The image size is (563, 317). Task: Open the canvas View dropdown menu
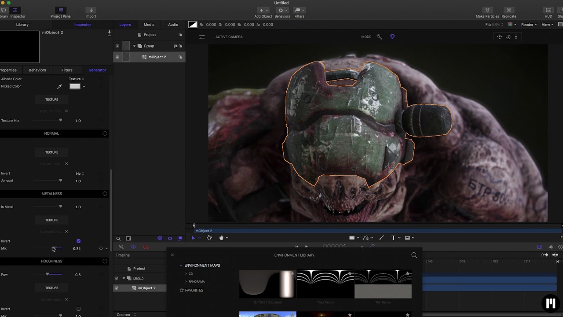point(548,25)
